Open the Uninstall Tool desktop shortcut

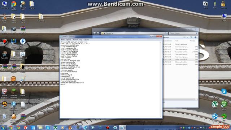23,5
